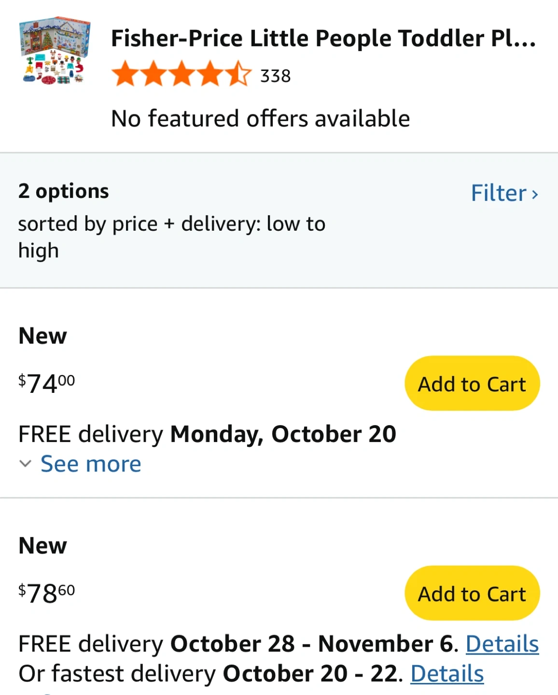
Task: Open the Filter options link
Action: point(498,193)
